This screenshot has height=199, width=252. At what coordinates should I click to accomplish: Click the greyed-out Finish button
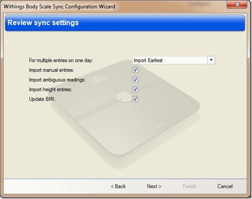click(189, 186)
